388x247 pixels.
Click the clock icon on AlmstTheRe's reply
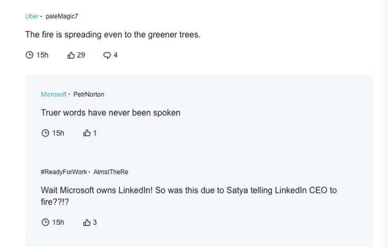45,222
